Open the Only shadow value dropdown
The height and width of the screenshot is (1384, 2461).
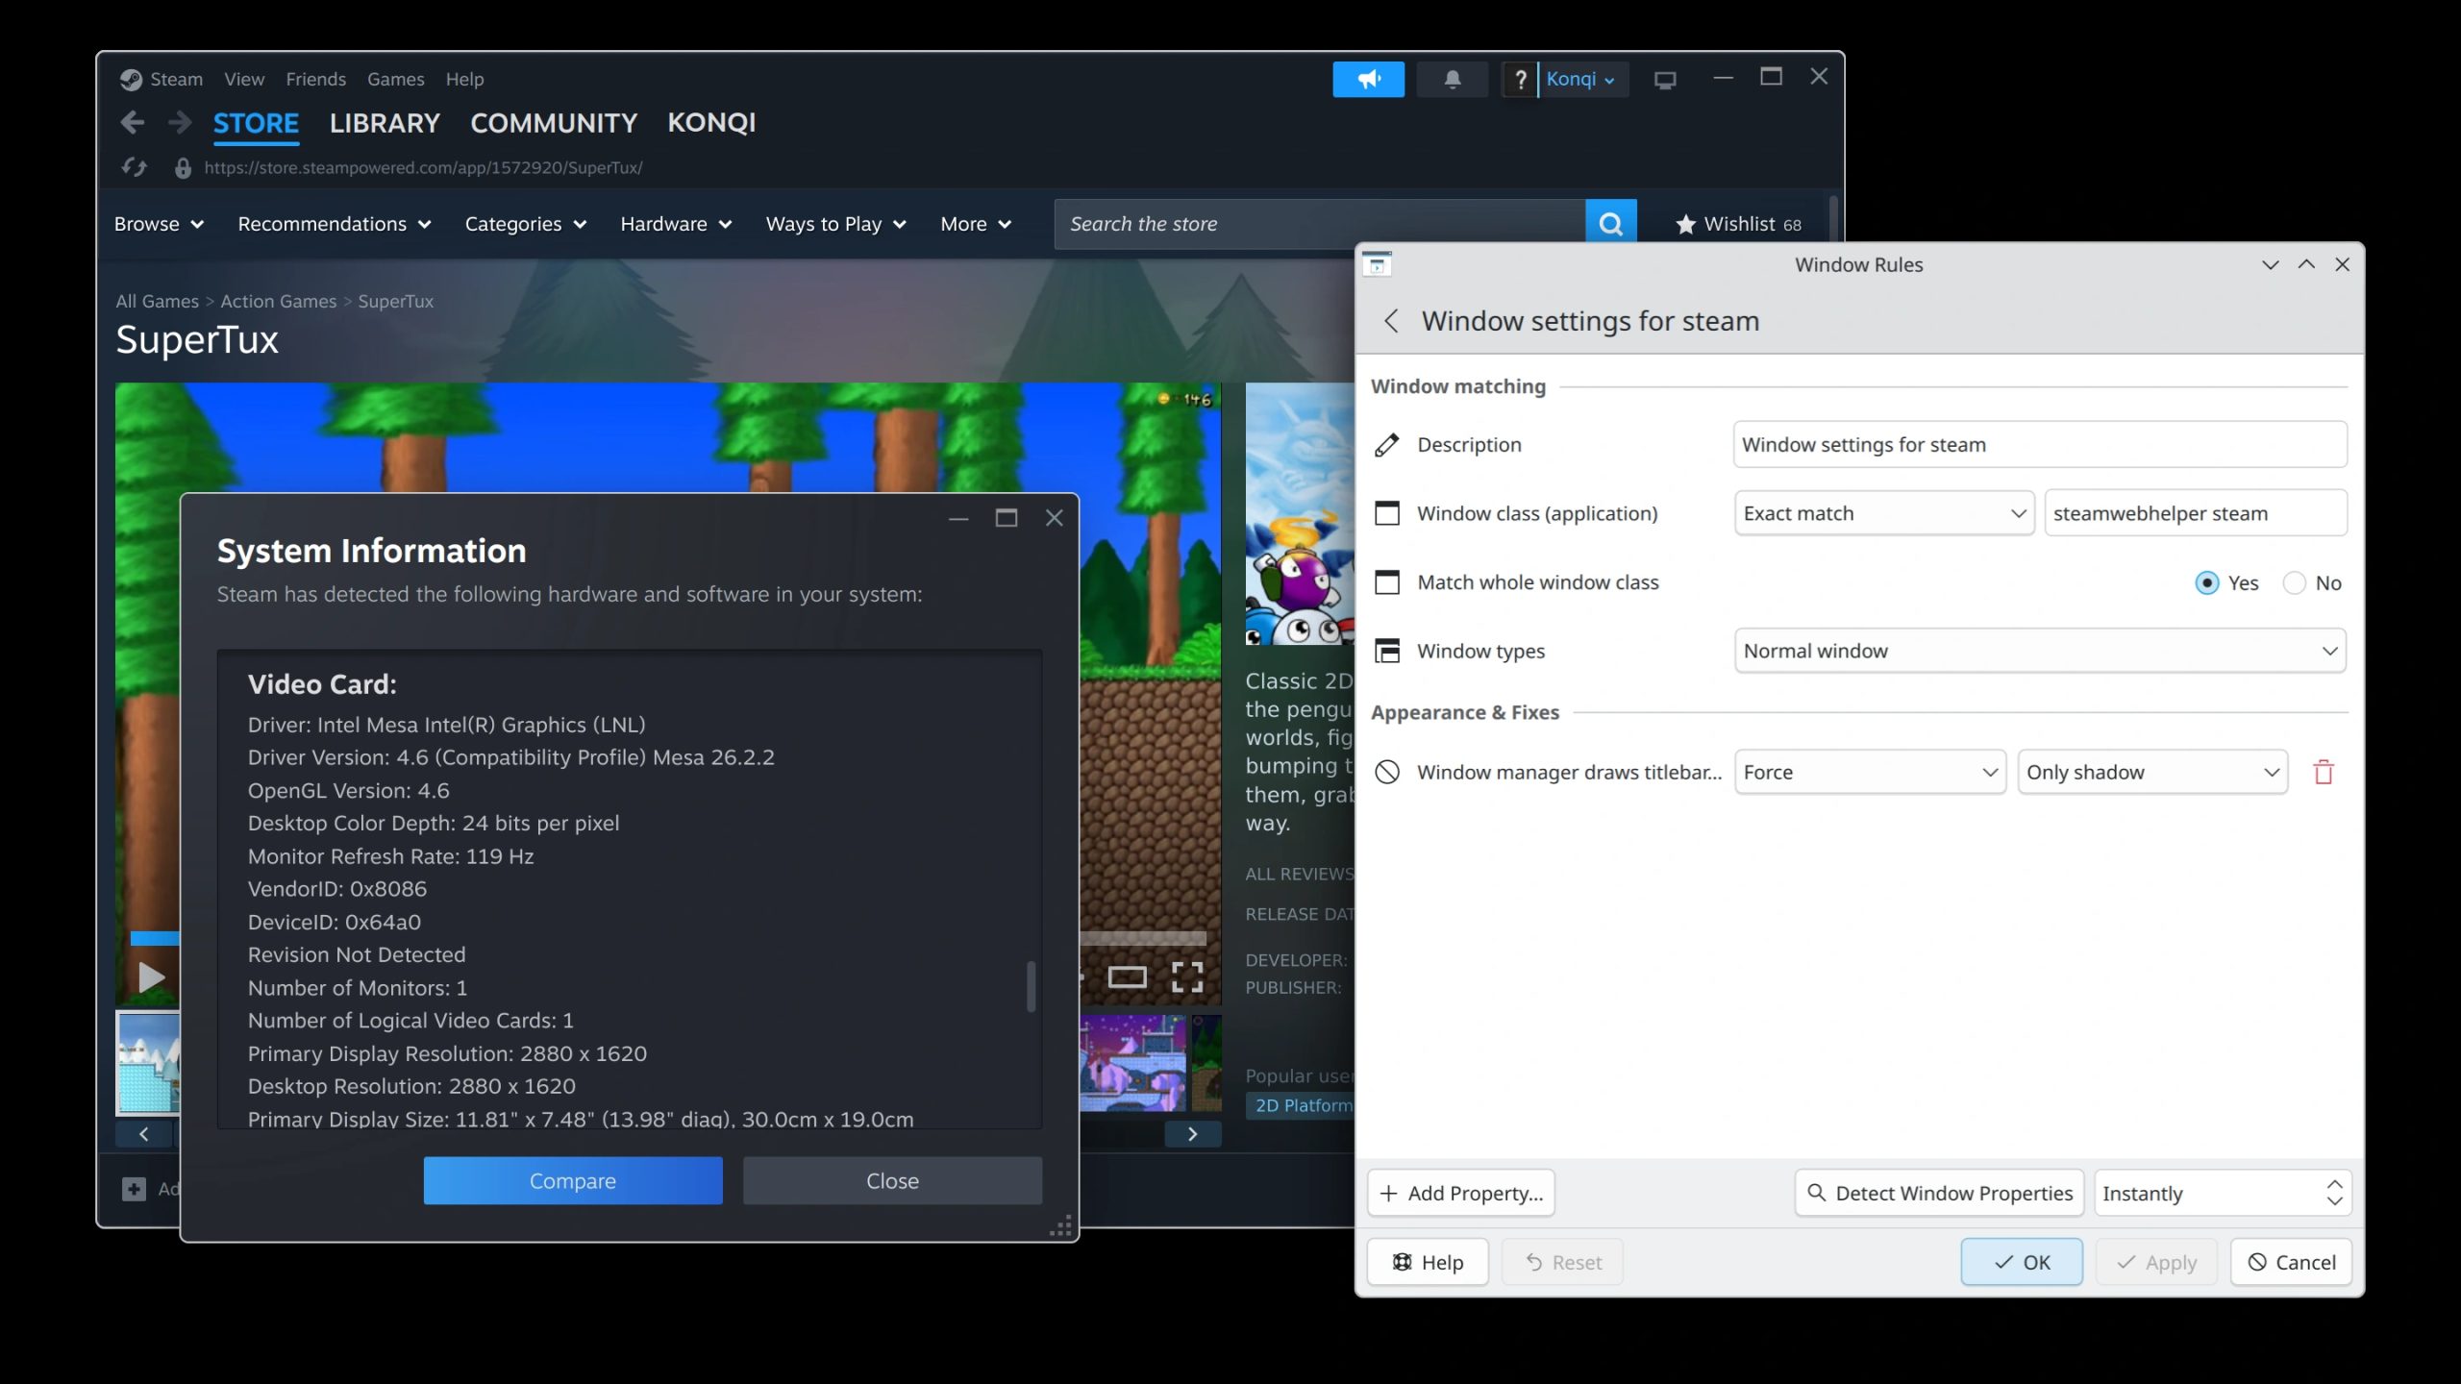pos(2151,772)
